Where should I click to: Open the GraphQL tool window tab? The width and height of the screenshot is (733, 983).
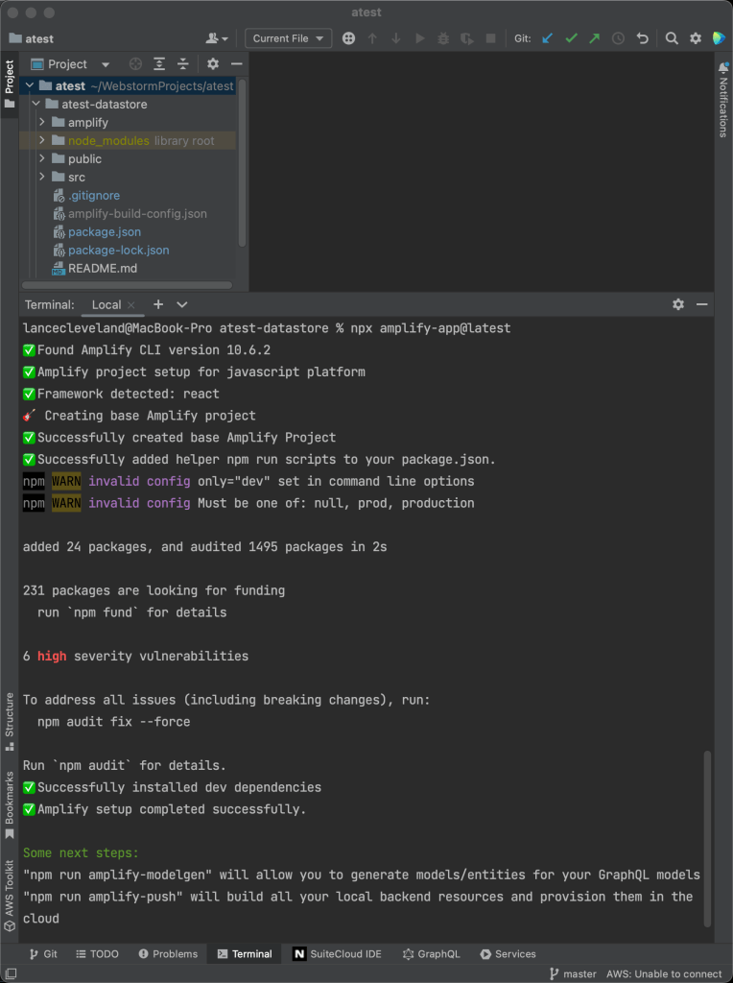click(x=431, y=953)
